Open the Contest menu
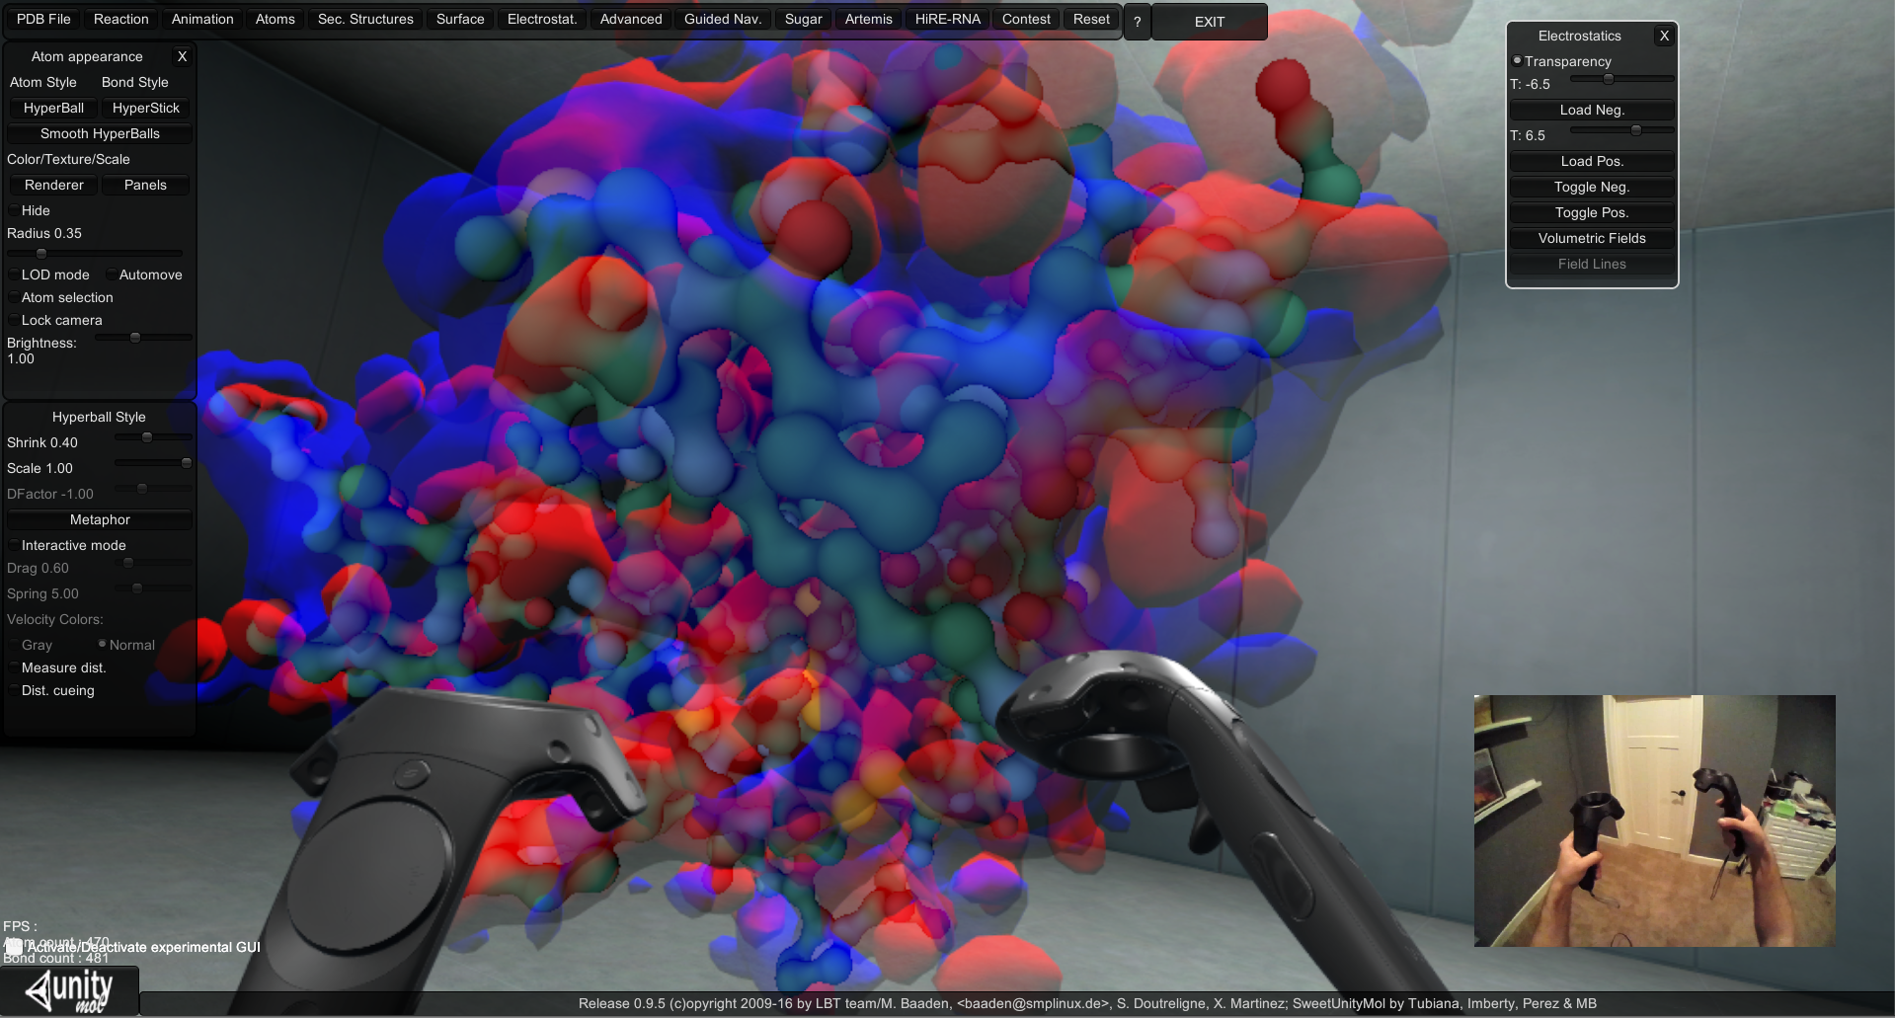The image size is (1895, 1018). (1027, 19)
